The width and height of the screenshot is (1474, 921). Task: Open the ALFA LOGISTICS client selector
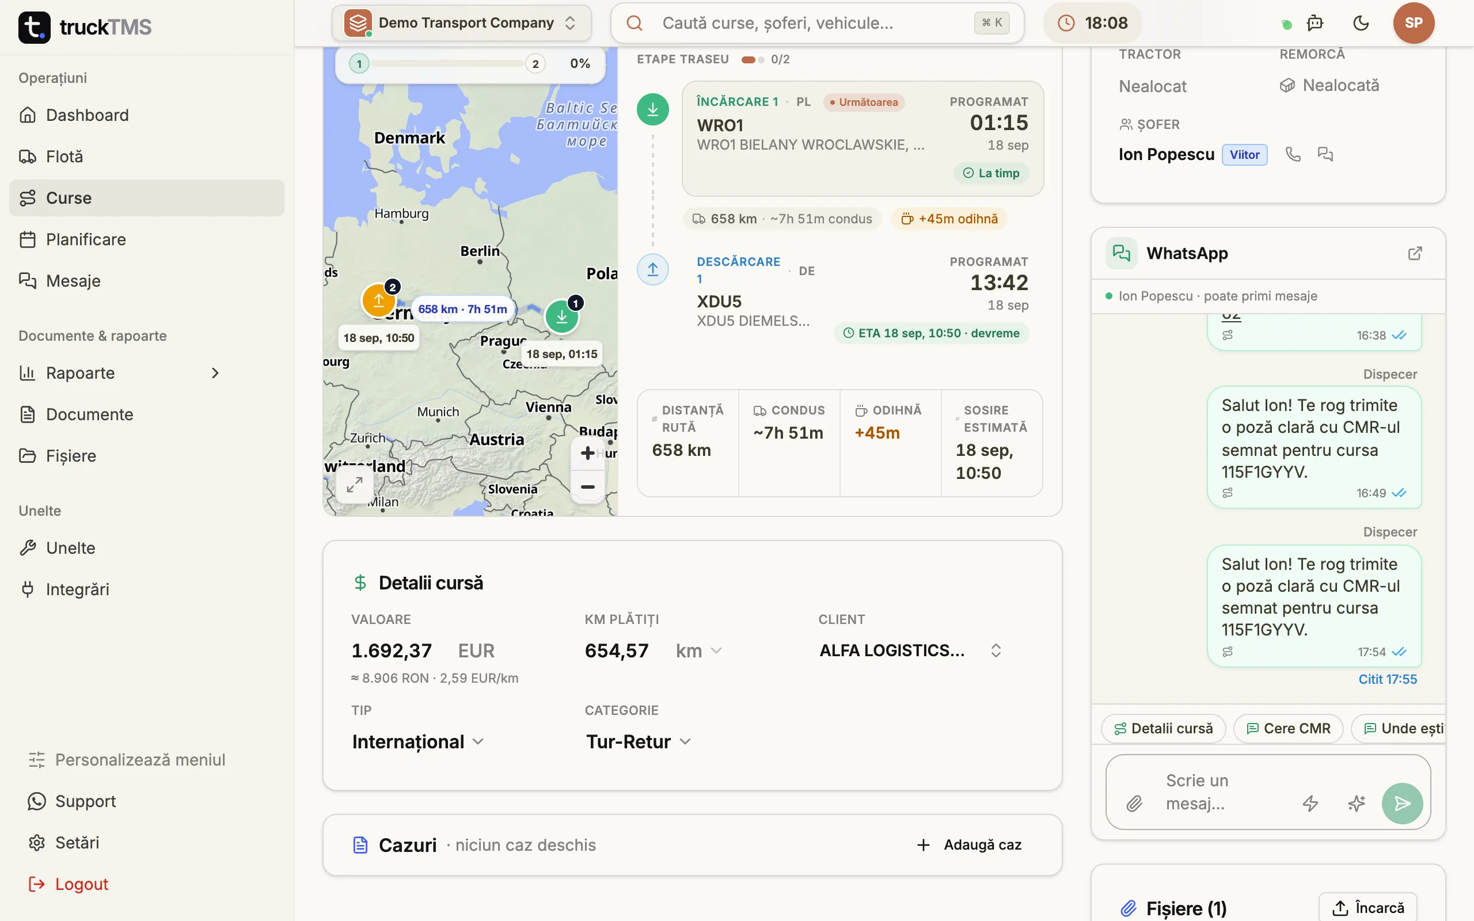pos(910,650)
